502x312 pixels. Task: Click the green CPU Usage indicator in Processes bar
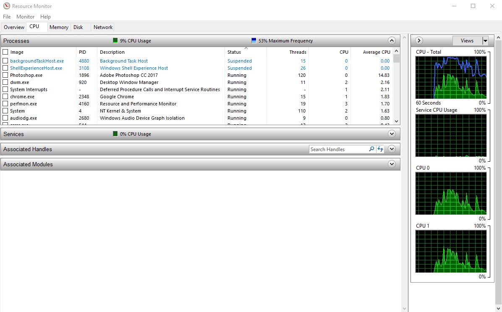115,40
